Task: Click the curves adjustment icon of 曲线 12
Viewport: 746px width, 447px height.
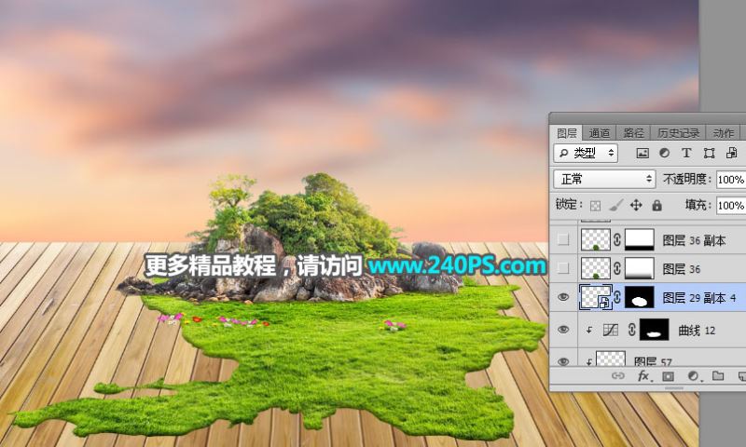Action: pyautogui.click(x=611, y=331)
